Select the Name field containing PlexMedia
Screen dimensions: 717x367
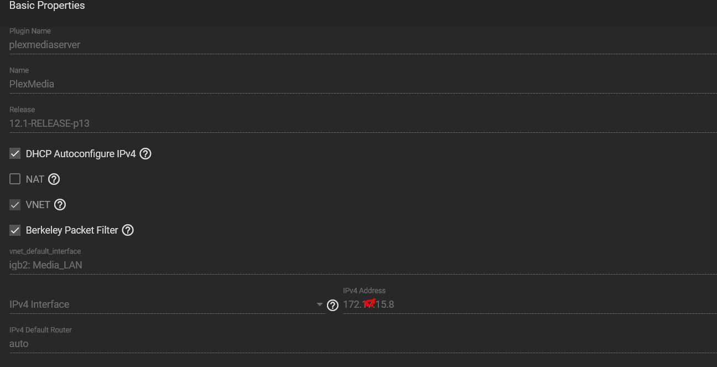coord(32,84)
